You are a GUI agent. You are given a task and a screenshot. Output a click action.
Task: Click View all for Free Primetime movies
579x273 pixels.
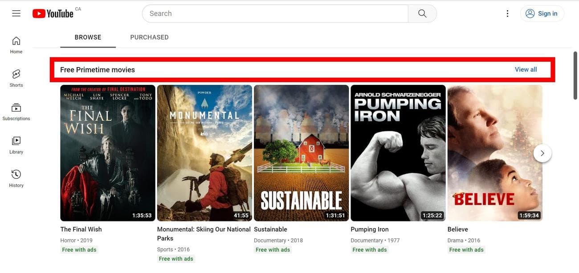(x=526, y=69)
